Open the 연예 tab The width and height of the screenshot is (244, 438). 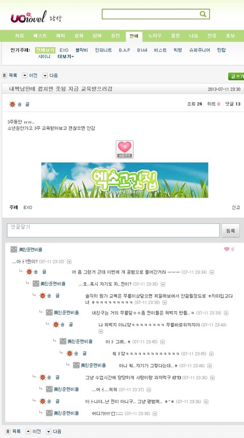[134, 36]
